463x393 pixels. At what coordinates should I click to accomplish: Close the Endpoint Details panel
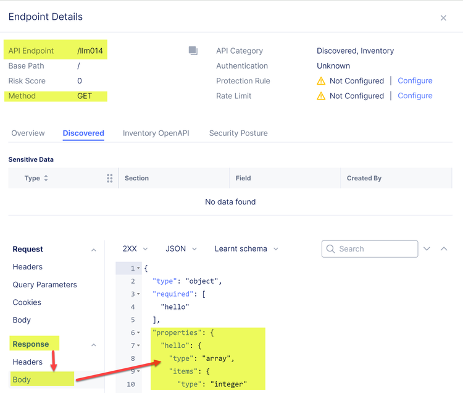pyautogui.click(x=443, y=18)
